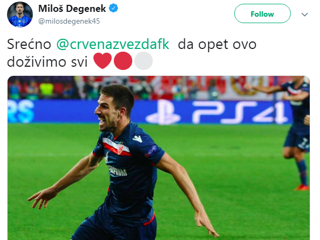Click the blue verified badge
The image size is (320, 240).
click(x=113, y=9)
